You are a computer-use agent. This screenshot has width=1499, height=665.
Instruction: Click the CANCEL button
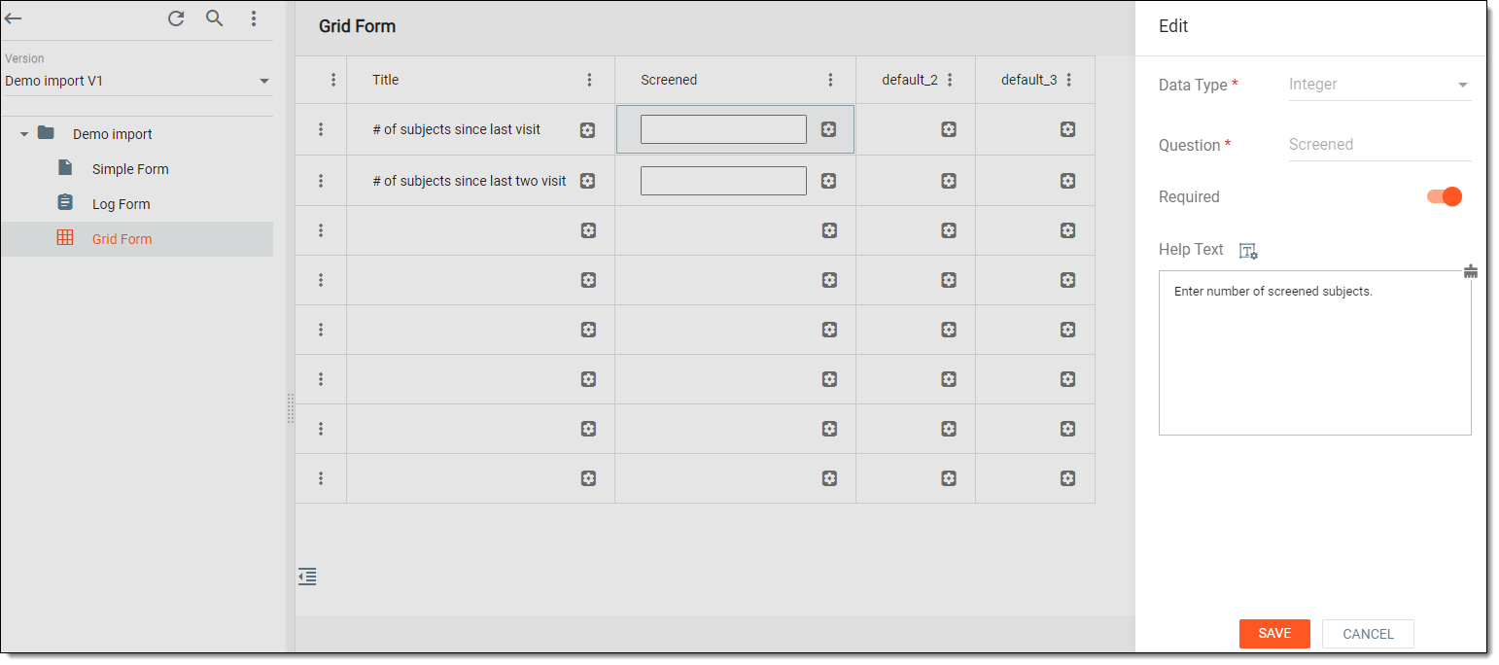point(1368,634)
